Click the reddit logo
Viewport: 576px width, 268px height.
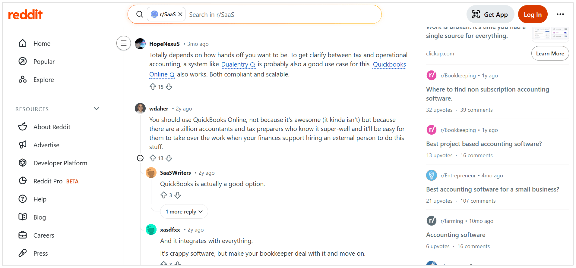(x=25, y=14)
